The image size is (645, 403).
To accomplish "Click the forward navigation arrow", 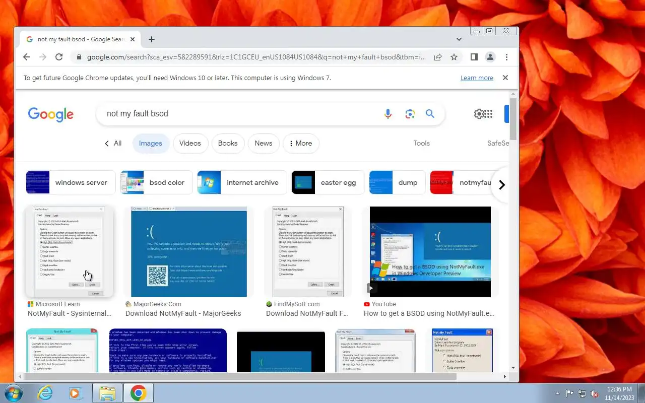I will point(43,57).
